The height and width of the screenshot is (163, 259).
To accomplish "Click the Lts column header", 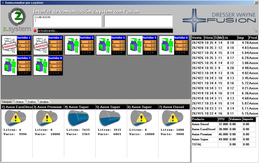I will pos(230,38).
